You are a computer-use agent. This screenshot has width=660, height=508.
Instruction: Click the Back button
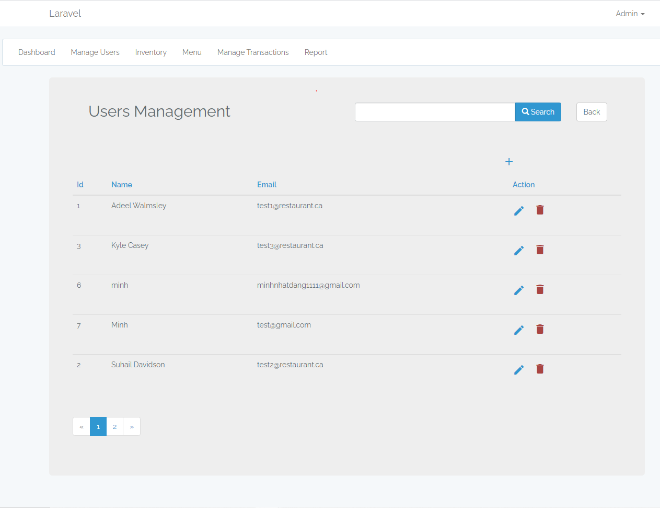tap(591, 112)
